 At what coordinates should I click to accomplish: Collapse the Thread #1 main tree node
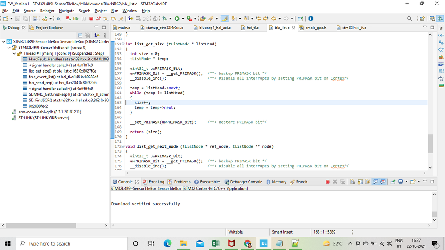click(14, 53)
